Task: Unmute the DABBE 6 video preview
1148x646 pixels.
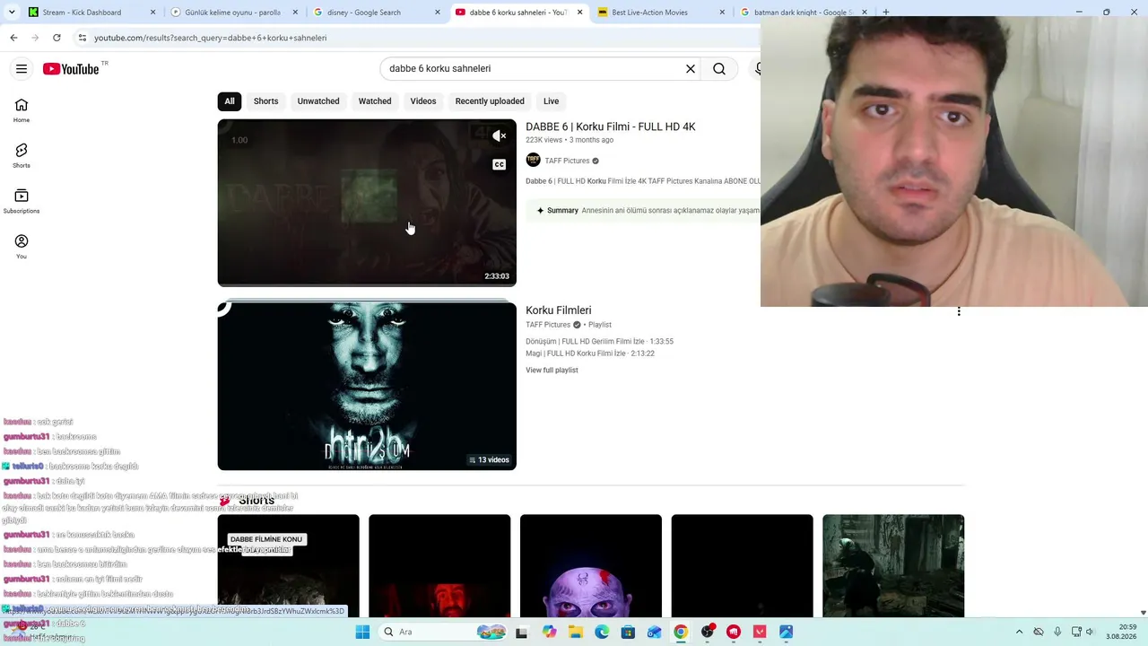Action: (x=500, y=136)
